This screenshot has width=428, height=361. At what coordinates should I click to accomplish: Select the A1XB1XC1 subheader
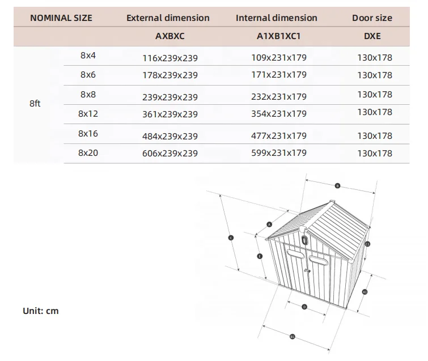tap(278, 36)
